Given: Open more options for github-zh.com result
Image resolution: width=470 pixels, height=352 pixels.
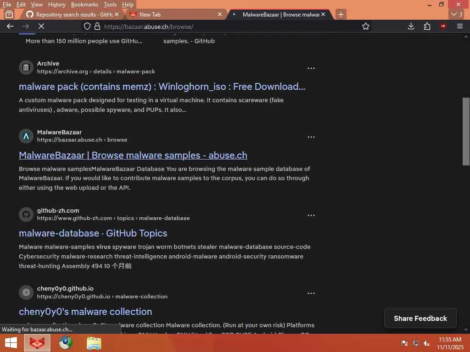Looking at the screenshot, I should [311, 215].
